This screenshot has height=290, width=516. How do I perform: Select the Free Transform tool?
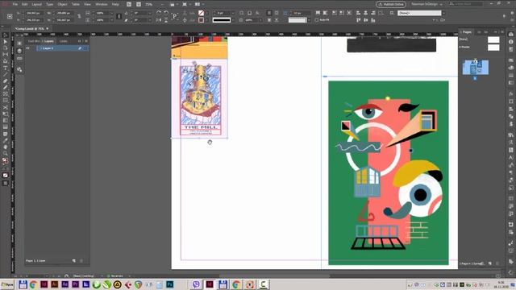(6, 114)
